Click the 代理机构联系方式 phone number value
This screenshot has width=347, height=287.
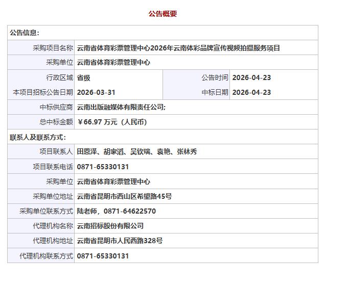coord(103,256)
